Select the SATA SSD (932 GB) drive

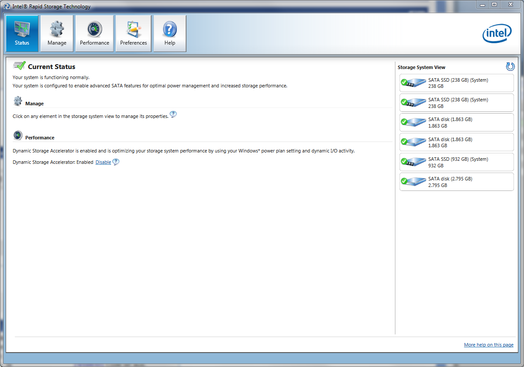457,162
